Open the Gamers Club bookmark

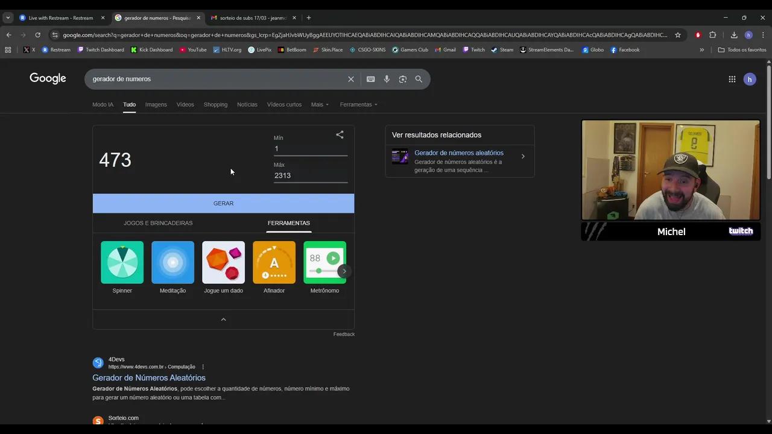pyautogui.click(x=414, y=49)
